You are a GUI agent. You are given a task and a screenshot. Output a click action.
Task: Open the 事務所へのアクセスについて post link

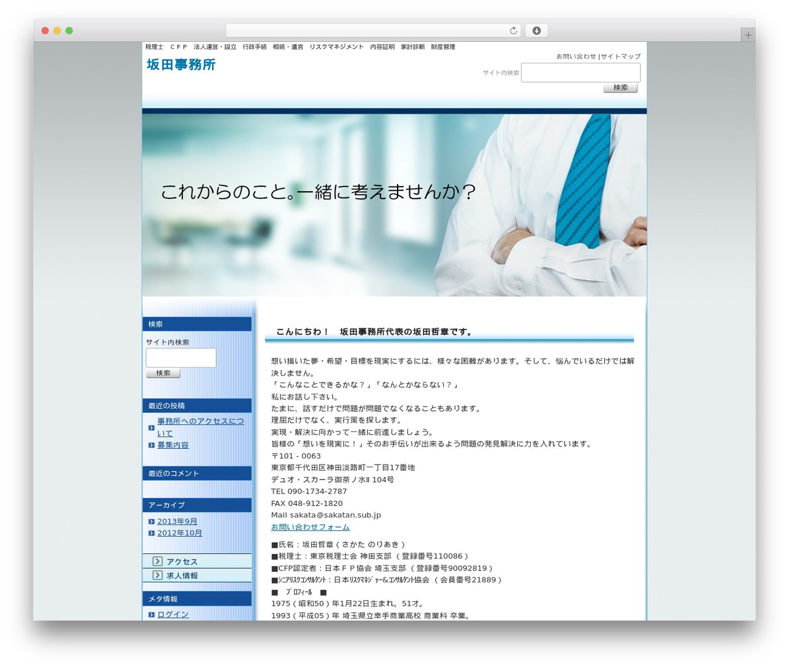tap(200, 427)
